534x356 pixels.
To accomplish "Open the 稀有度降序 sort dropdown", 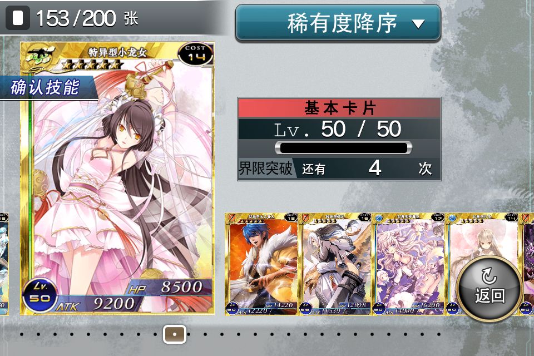I will [338, 23].
